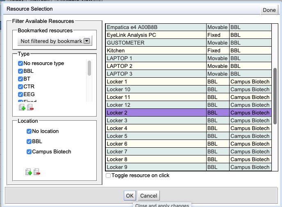The height and width of the screenshot is (207, 282).
Task: Uncheck the 'No resource type' checkbox
Action: 20,63
